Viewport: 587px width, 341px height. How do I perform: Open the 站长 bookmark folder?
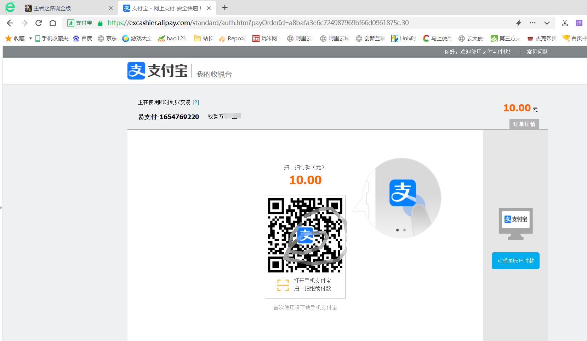pyautogui.click(x=204, y=38)
